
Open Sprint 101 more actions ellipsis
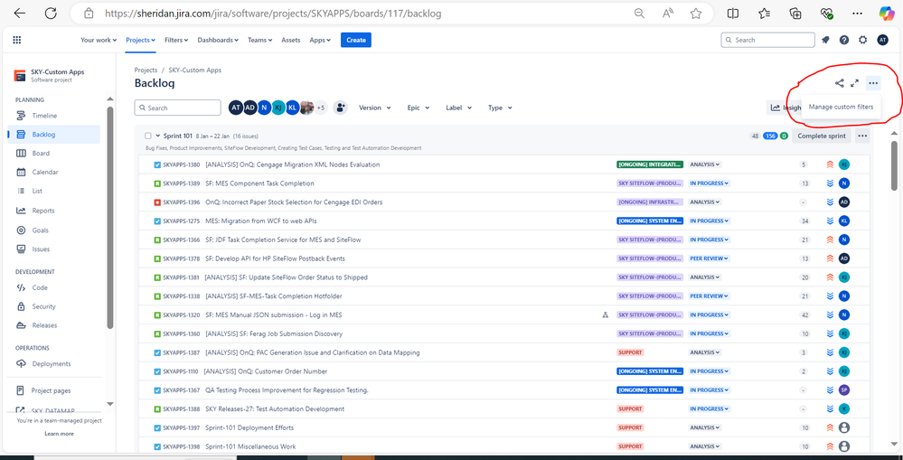[x=862, y=136]
